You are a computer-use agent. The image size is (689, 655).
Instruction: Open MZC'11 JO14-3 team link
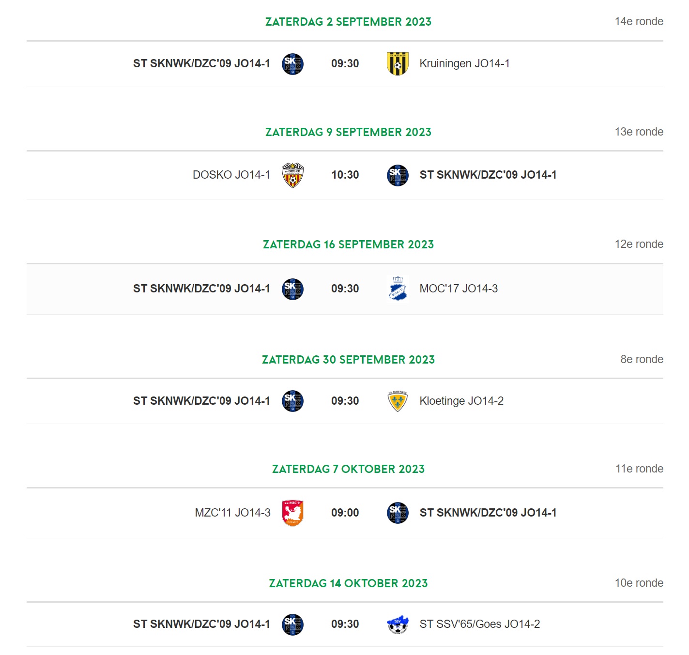click(232, 513)
